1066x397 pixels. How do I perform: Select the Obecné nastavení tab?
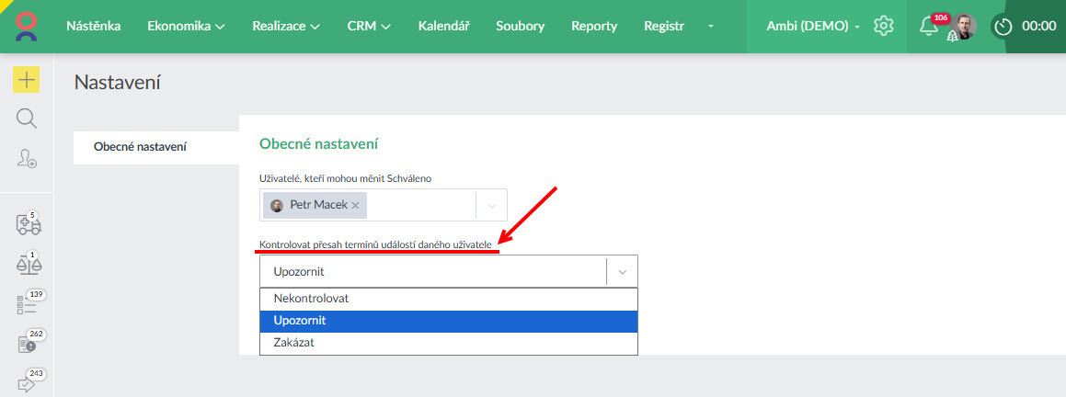tap(141, 147)
